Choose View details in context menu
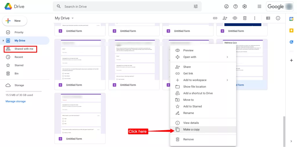 coord(203,123)
